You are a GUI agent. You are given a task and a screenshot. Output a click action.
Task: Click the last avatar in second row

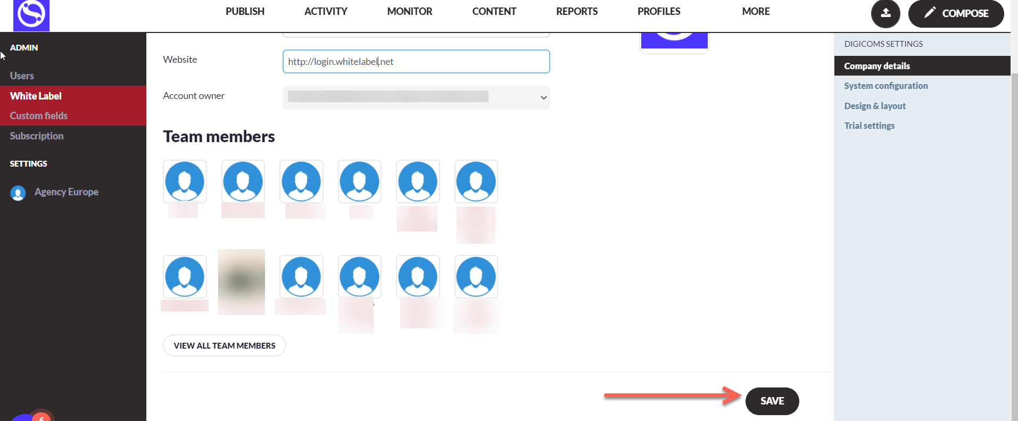pos(476,277)
